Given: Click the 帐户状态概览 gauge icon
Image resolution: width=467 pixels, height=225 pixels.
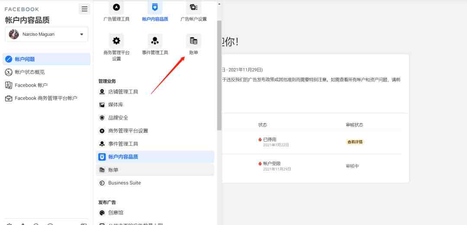Looking at the screenshot, I should tap(9, 72).
